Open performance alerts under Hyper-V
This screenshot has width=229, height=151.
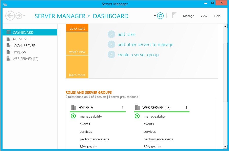point(94,139)
